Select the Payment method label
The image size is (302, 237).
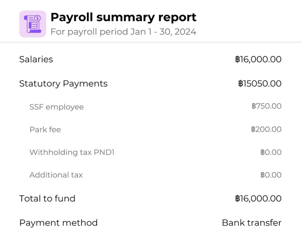58,223
